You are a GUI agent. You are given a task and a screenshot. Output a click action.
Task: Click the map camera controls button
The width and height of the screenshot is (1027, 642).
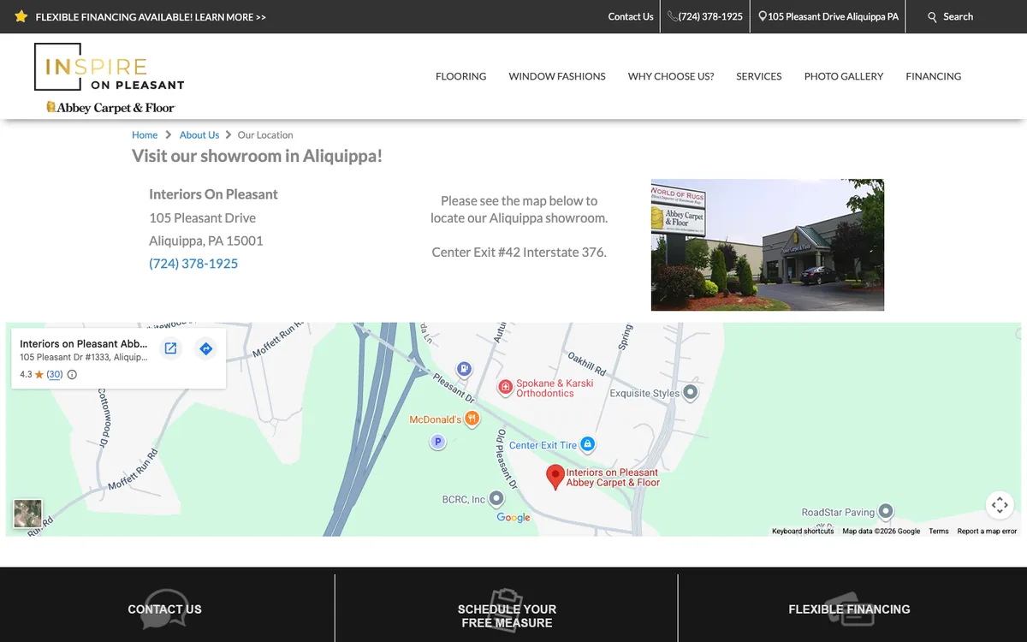(1000, 505)
